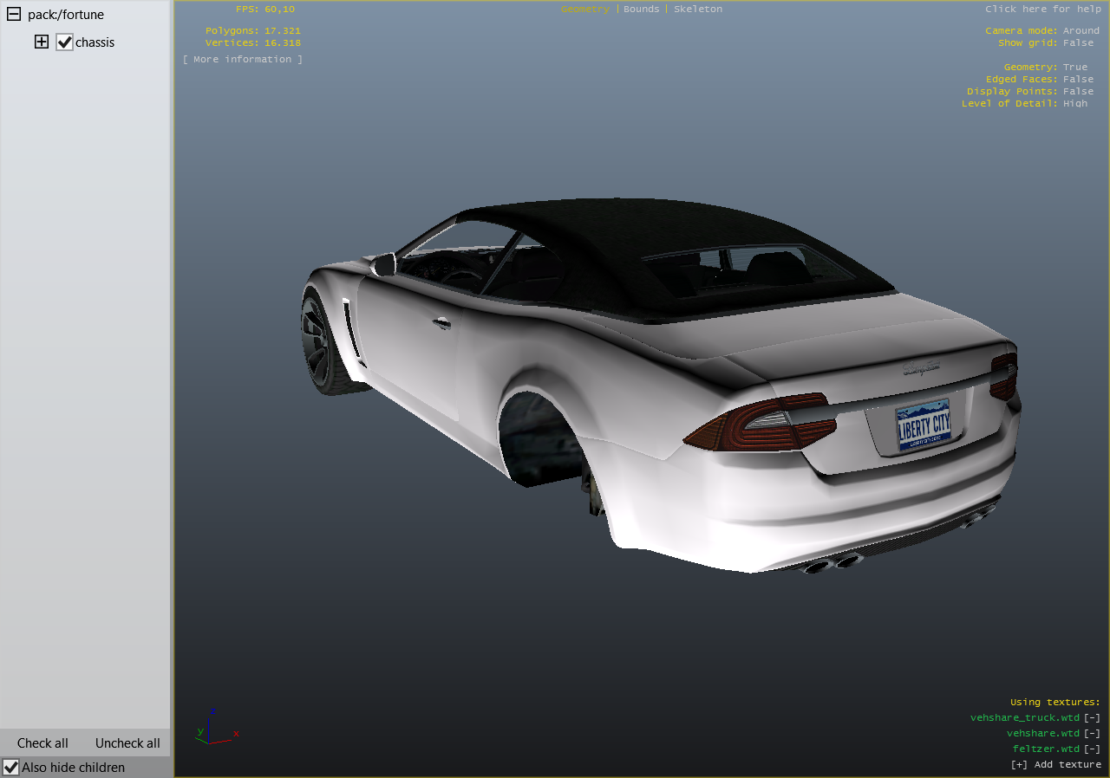The image size is (1110, 778).
Task: Remove the vehshare_truck.wtd texture
Action: click(1092, 717)
